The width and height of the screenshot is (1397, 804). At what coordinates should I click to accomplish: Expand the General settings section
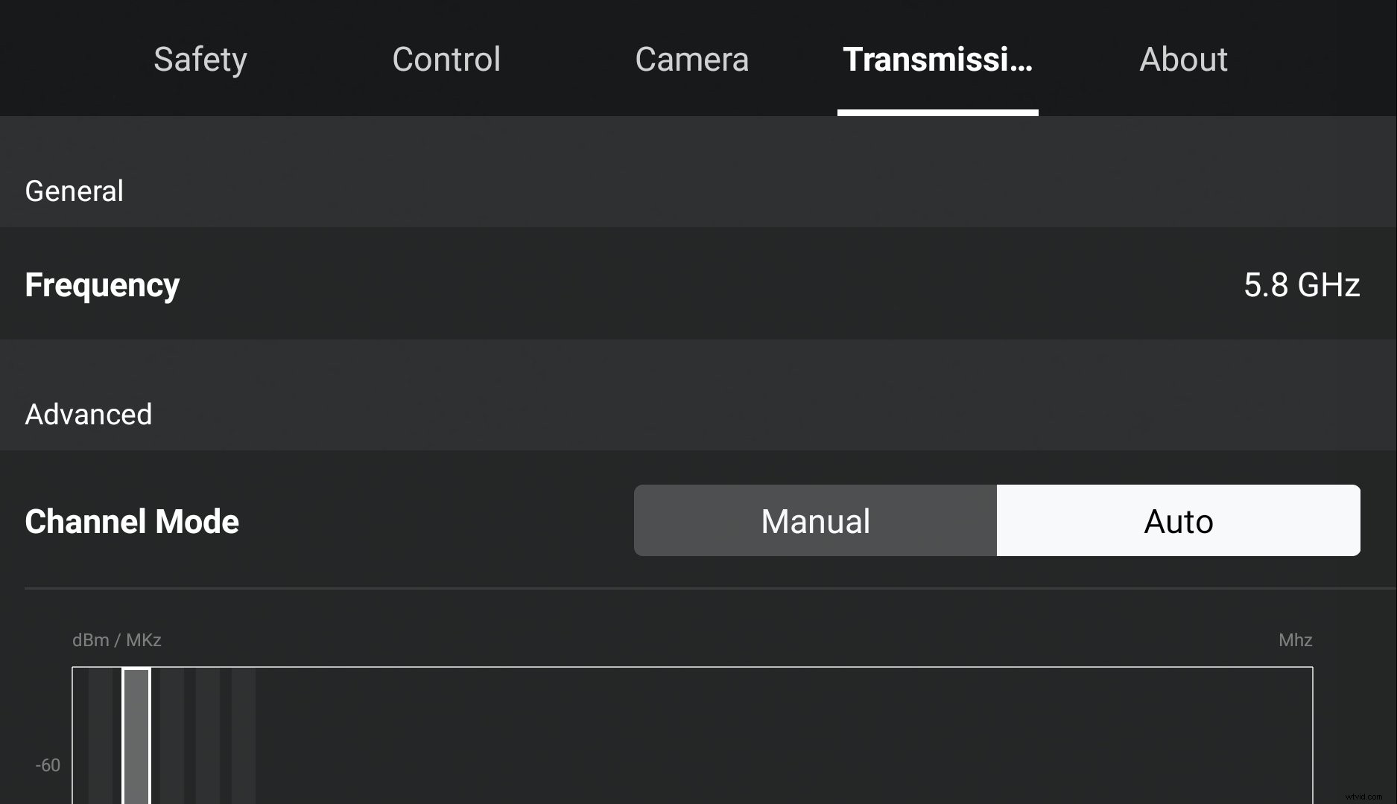click(74, 191)
